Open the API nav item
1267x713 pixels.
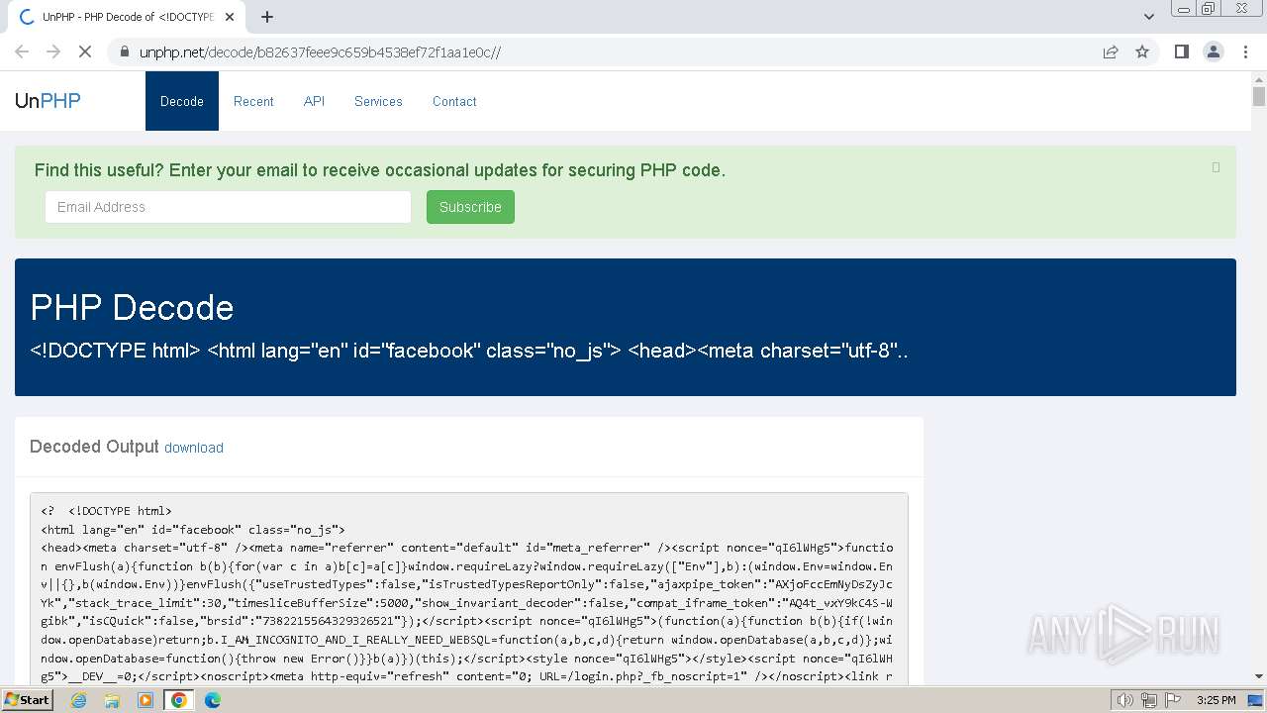314,101
